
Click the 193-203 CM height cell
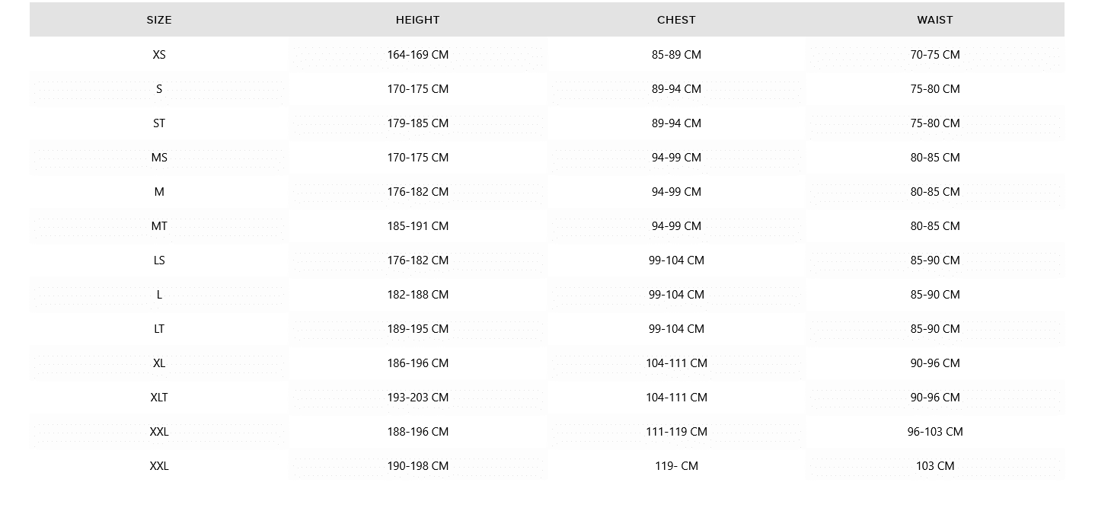click(417, 398)
